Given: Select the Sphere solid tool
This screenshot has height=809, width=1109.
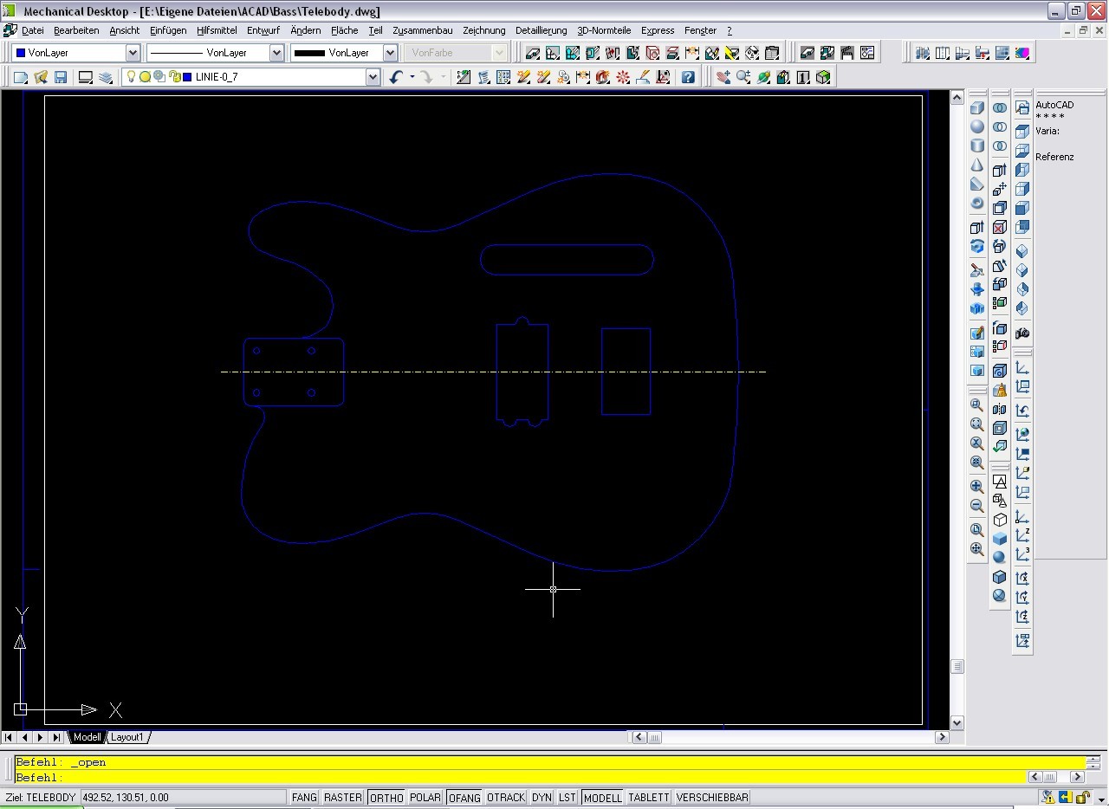Looking at the screenshot, I should (x=977, y=127).
